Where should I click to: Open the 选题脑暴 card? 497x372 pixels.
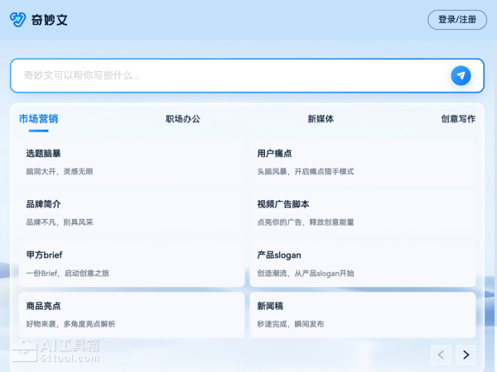(x=132, y=162)
